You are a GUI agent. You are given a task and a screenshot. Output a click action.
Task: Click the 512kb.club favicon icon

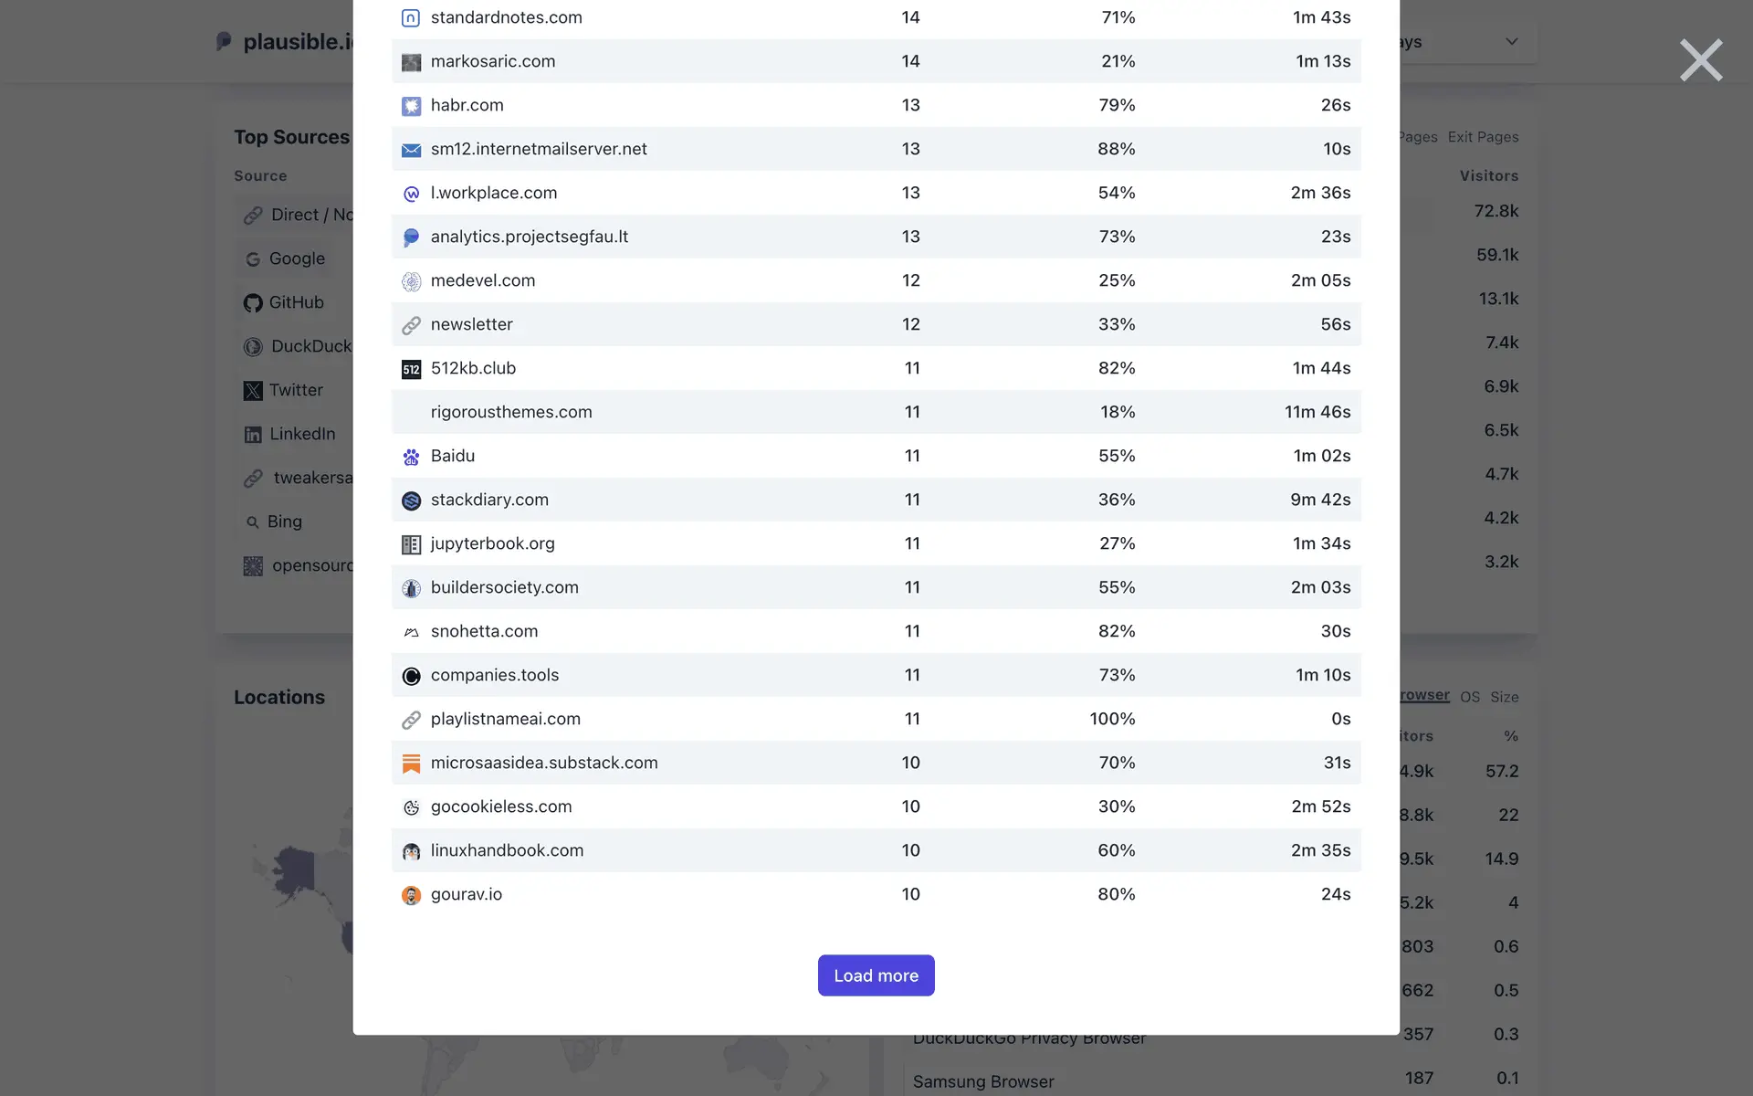[x=411, y=369]
